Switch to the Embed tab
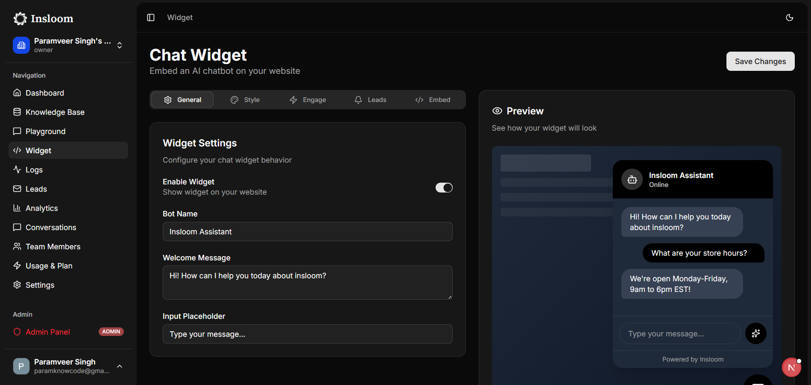 (x=433, y=100)
